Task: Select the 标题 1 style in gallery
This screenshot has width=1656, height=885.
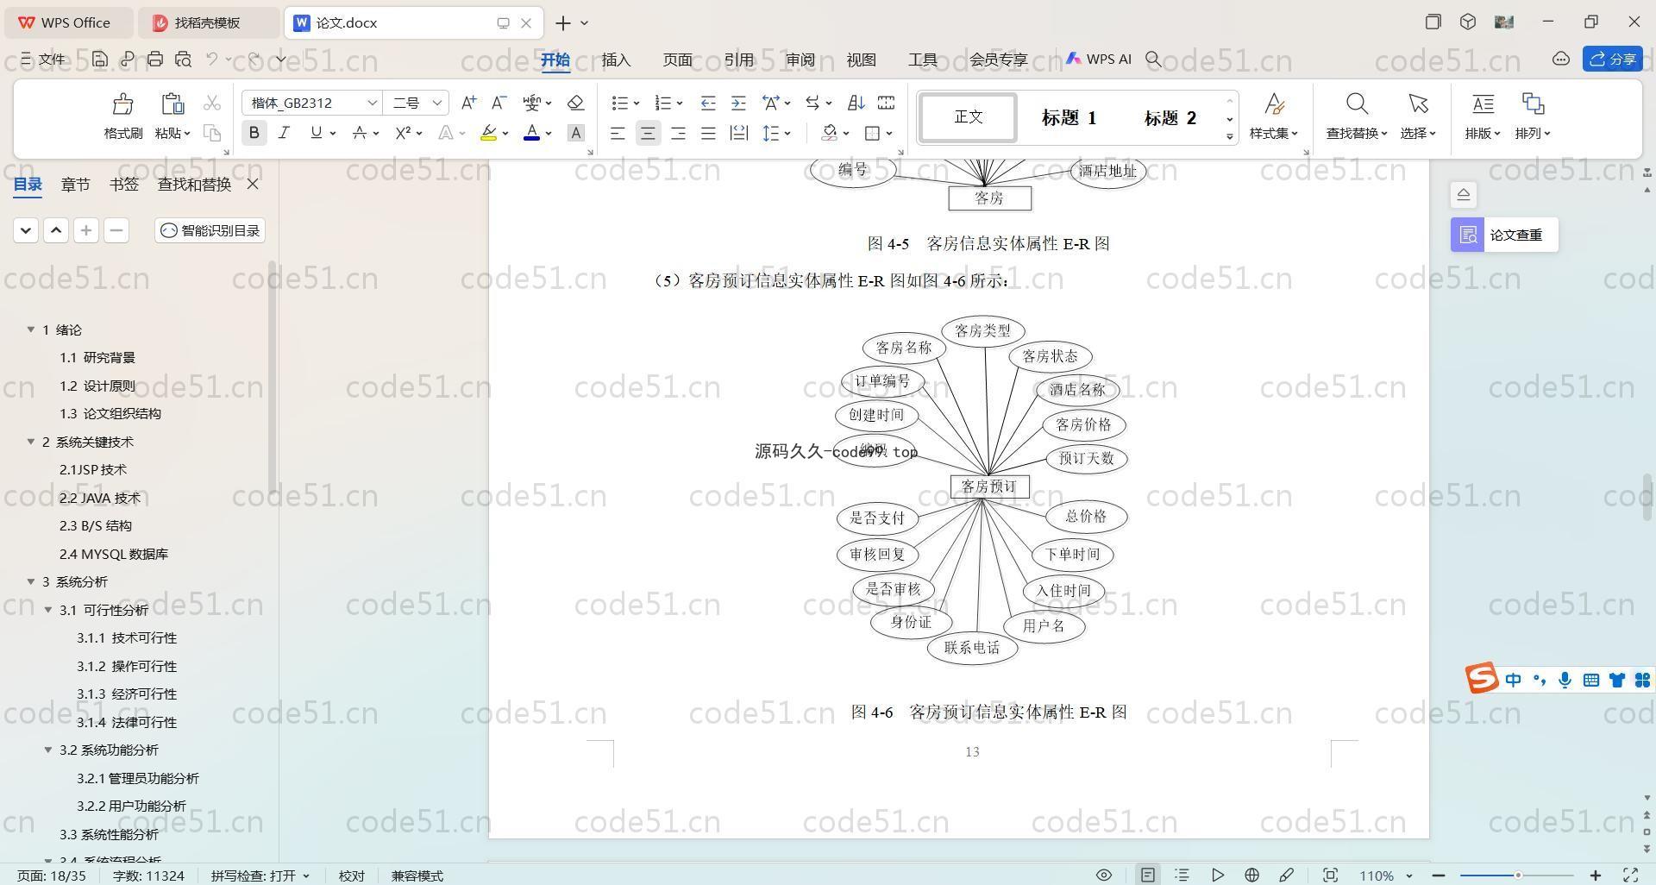Action: 1069,118
